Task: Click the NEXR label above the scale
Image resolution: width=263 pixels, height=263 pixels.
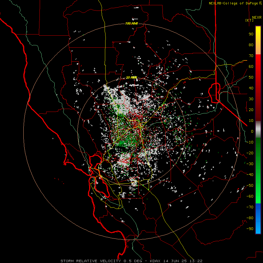Action: [x=257, y=18]
